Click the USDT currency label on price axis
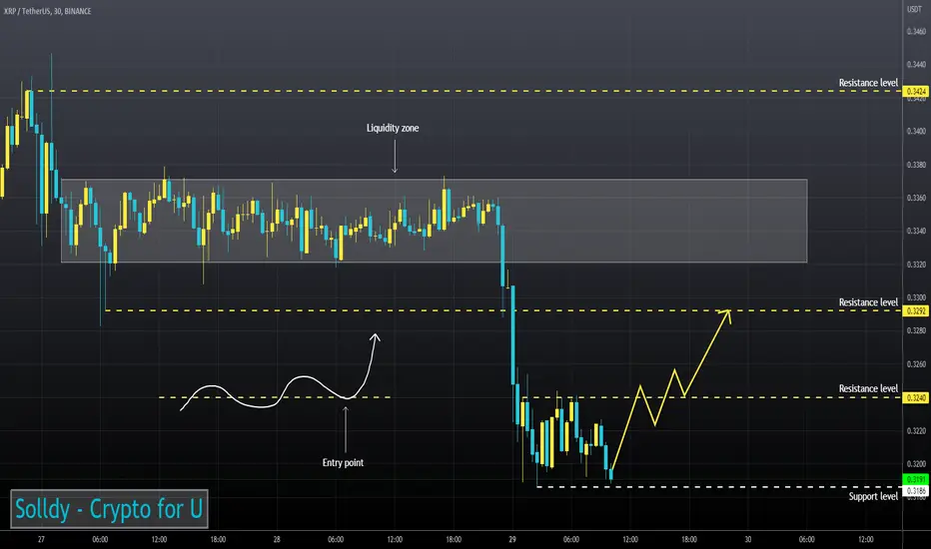The height and width of the screenshot is (549, 931). (x=914, y=10)
